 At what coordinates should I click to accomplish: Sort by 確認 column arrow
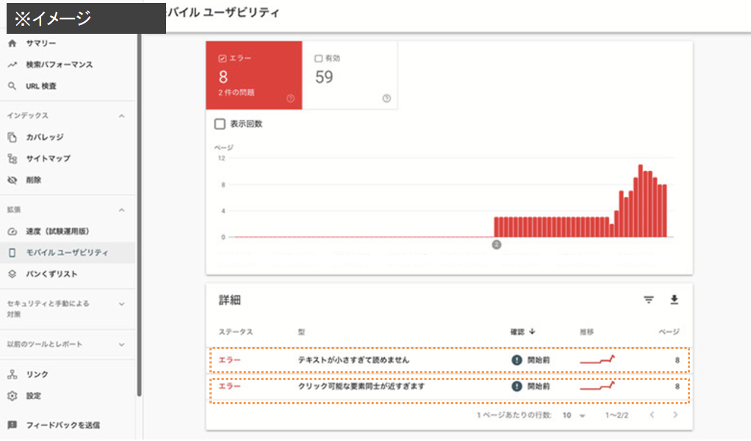(532, 331)
